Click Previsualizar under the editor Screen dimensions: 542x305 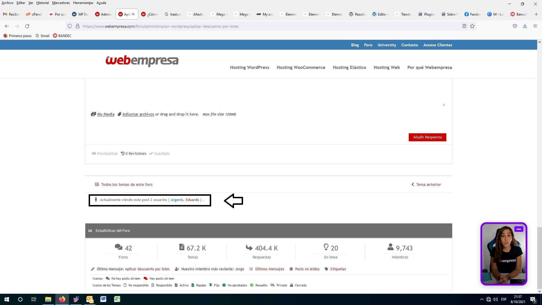click(105, 153)
